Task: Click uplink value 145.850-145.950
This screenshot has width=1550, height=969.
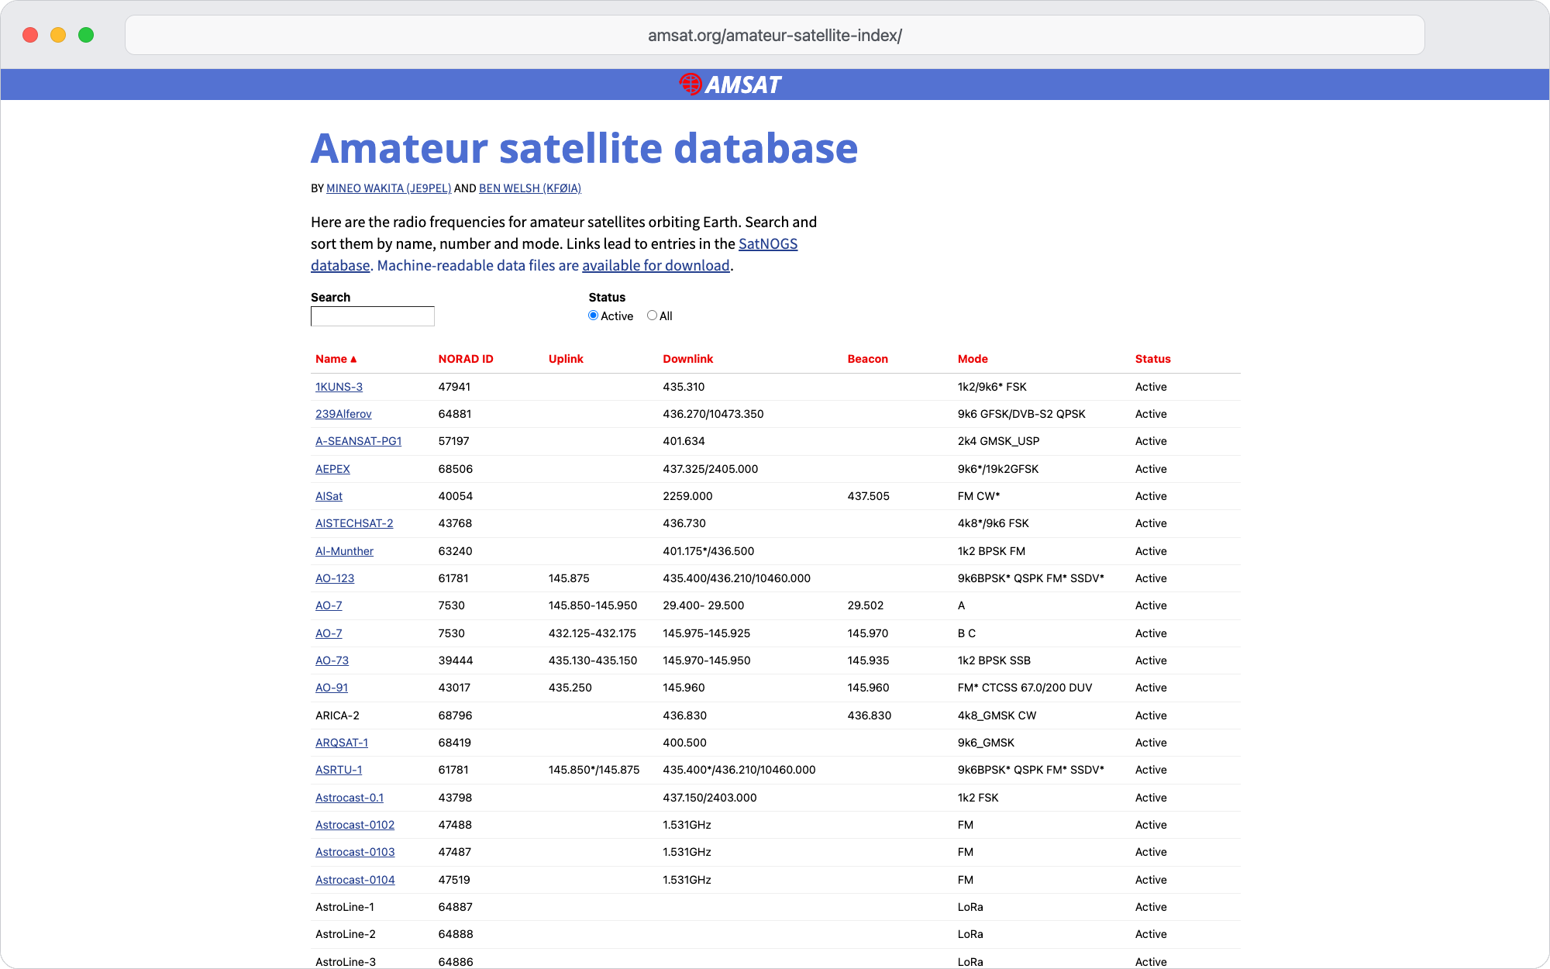Action: point(593,605)
